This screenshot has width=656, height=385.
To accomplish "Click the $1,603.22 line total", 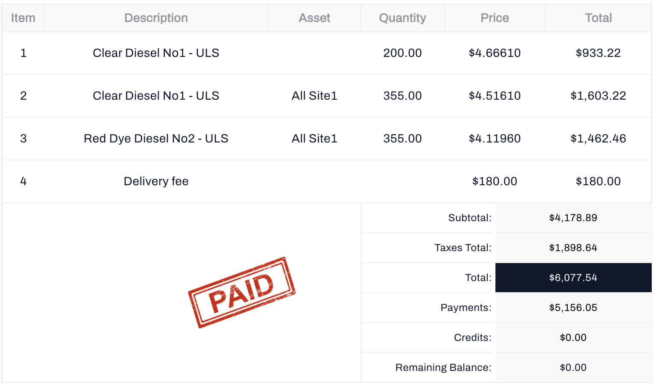I will 598,96.
